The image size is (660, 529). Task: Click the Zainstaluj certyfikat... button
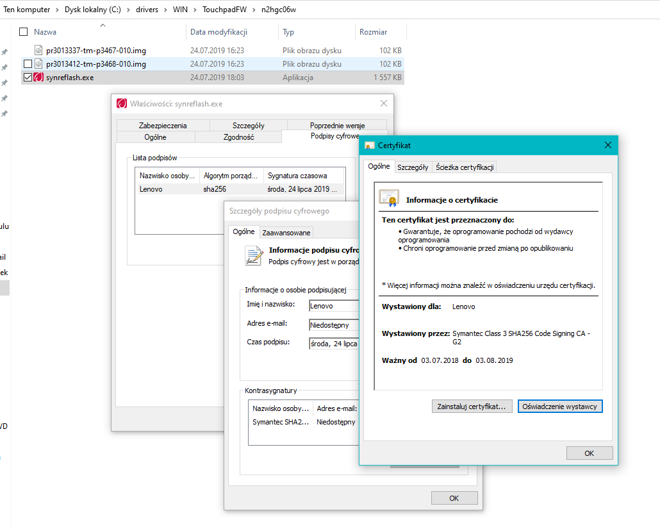click(x=472, y=407)
